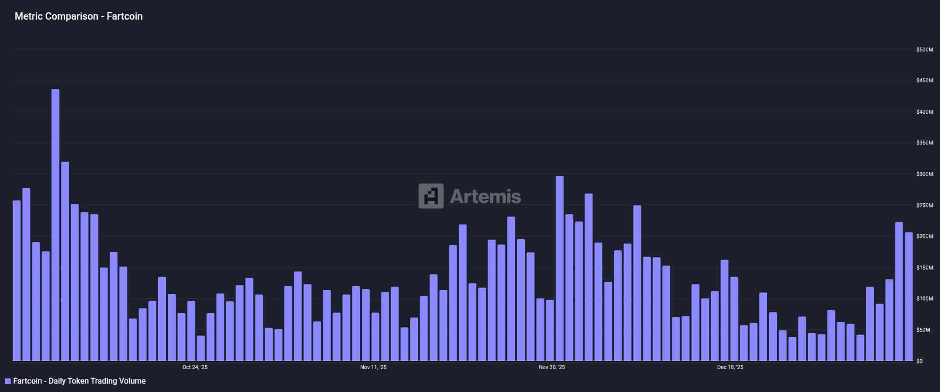Screen dimensions: 940x392
Task: Click the $50M y-axis label
Action: 924,330
